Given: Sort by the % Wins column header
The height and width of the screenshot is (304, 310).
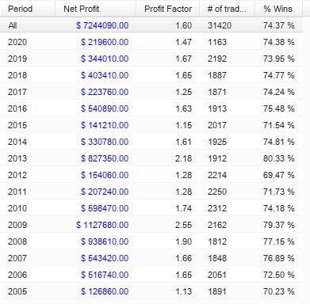Looking at the screenshot, I should click(279, 9).
